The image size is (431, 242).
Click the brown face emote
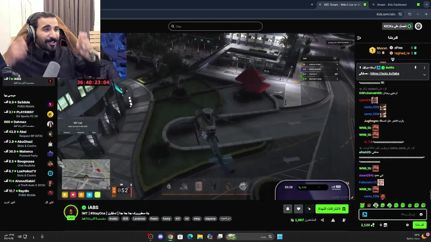[x=369, y=205]
